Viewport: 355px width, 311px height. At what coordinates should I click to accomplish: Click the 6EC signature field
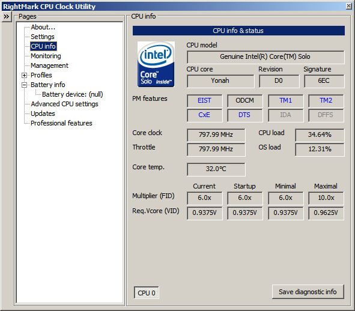point(324,81)
